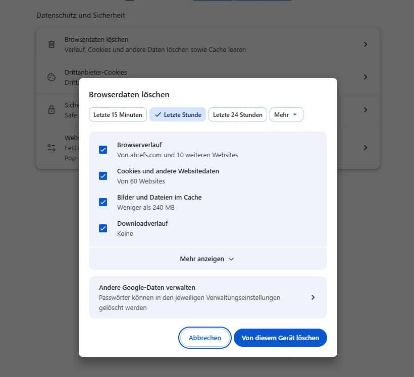The image size is (414, 377).
Task: Click the lock icon in settings list
Action: tap(51, 110)
